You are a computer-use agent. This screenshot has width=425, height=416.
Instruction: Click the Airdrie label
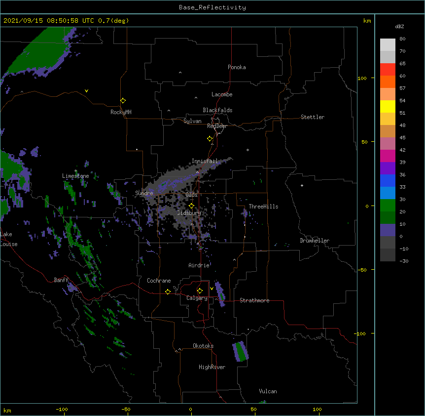[x=199, y=265]
